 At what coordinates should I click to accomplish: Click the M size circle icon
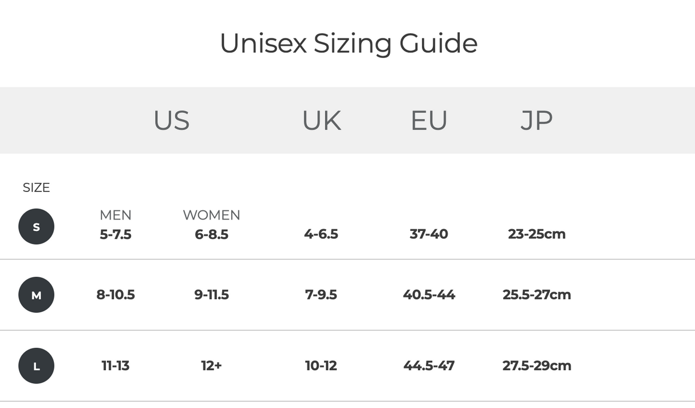36,295
